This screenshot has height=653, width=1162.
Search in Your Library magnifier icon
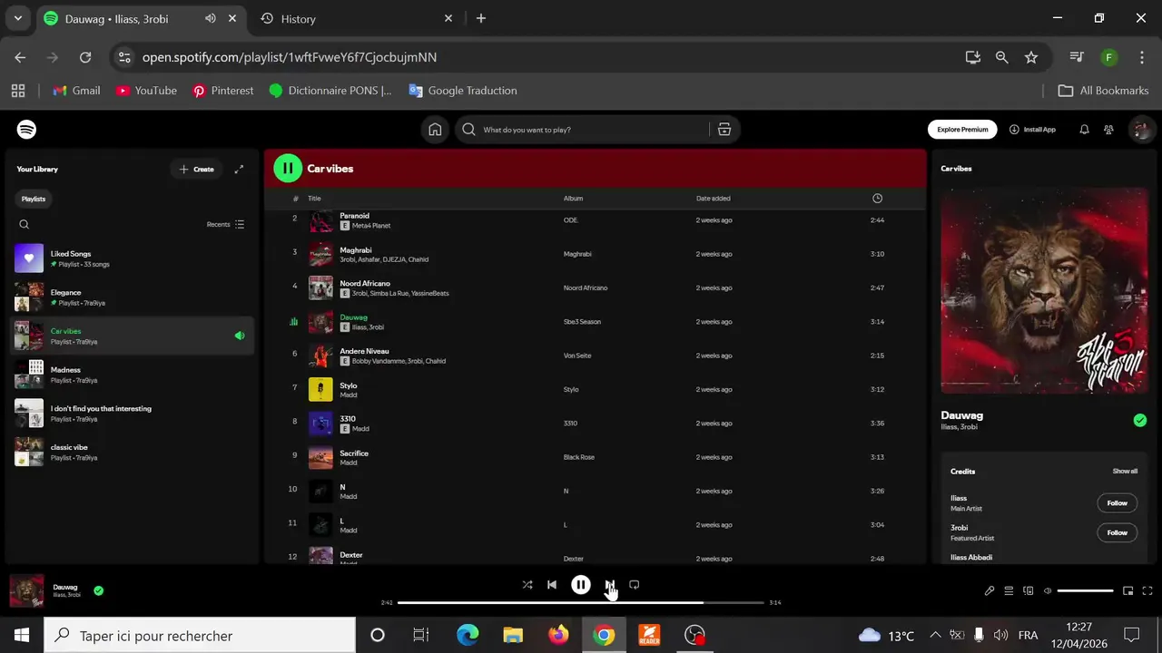[x=25, y=225]
